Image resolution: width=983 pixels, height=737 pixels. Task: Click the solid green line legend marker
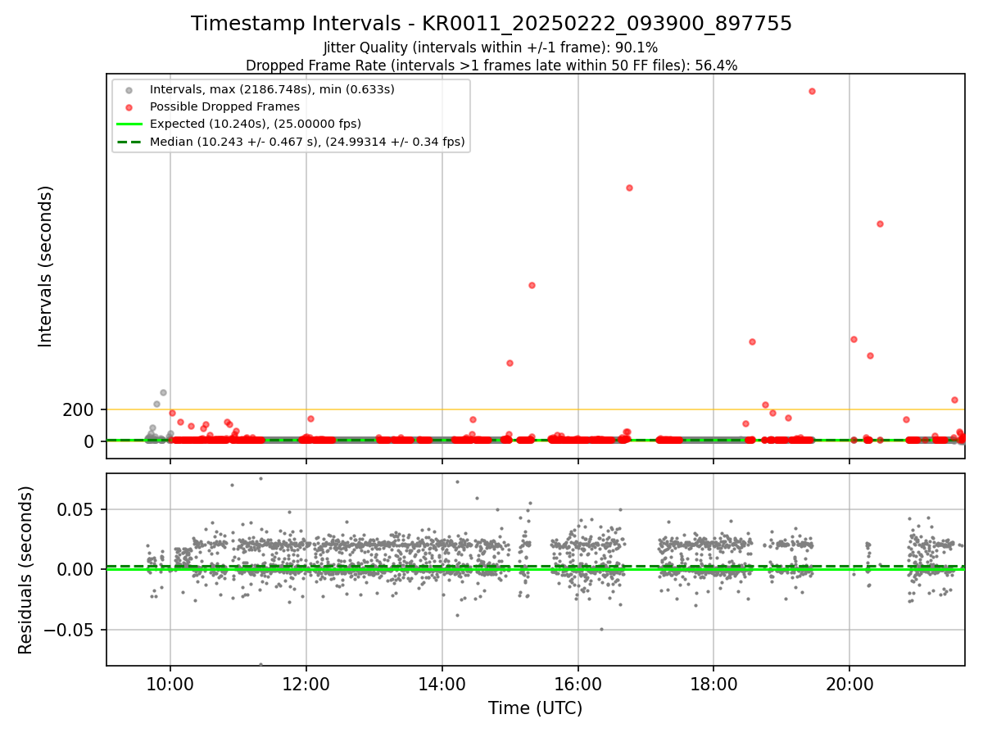click(129, 124)
